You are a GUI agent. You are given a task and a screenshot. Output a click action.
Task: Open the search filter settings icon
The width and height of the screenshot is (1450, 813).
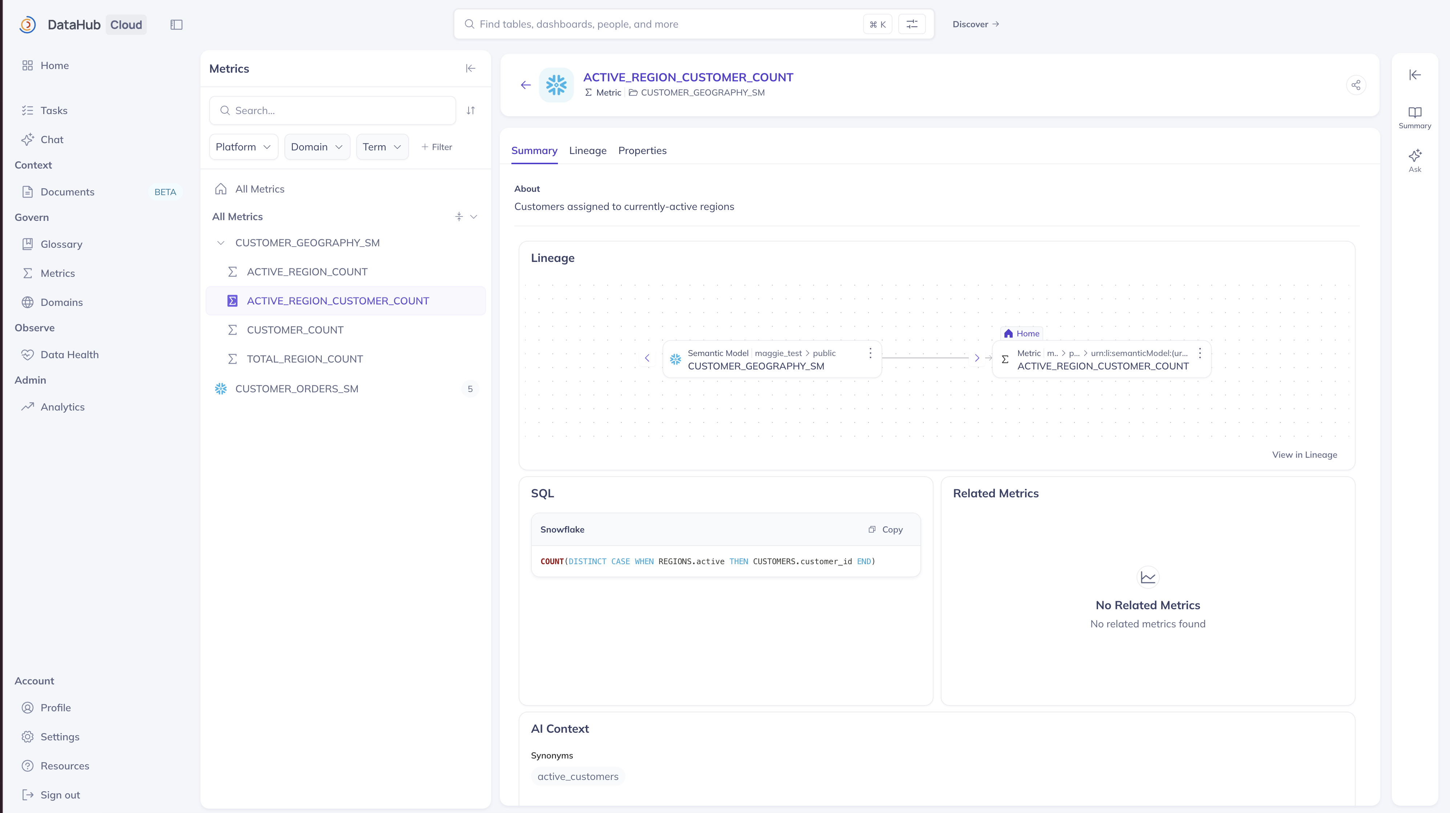click(x=912, y=24)
